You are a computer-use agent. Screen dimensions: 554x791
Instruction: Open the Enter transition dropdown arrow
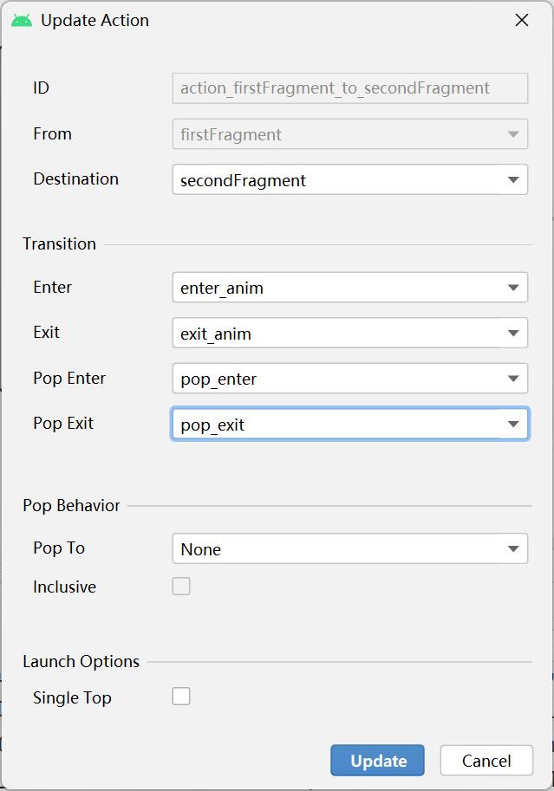[x=513, y=288]
